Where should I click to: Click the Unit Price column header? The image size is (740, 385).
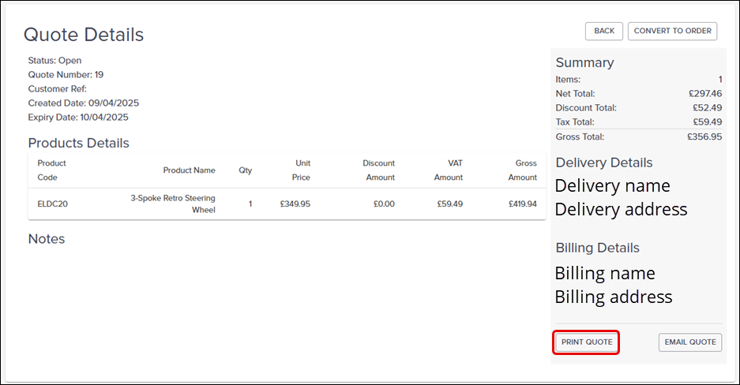(298, 170)
